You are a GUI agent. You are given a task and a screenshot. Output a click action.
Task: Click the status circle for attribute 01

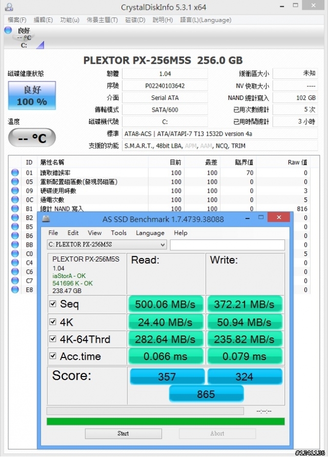coord(15,172)
